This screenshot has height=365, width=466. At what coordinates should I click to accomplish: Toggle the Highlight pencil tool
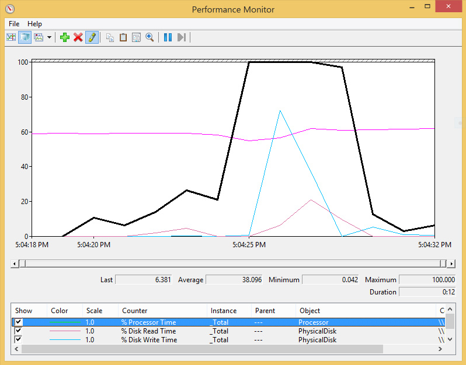91,37
